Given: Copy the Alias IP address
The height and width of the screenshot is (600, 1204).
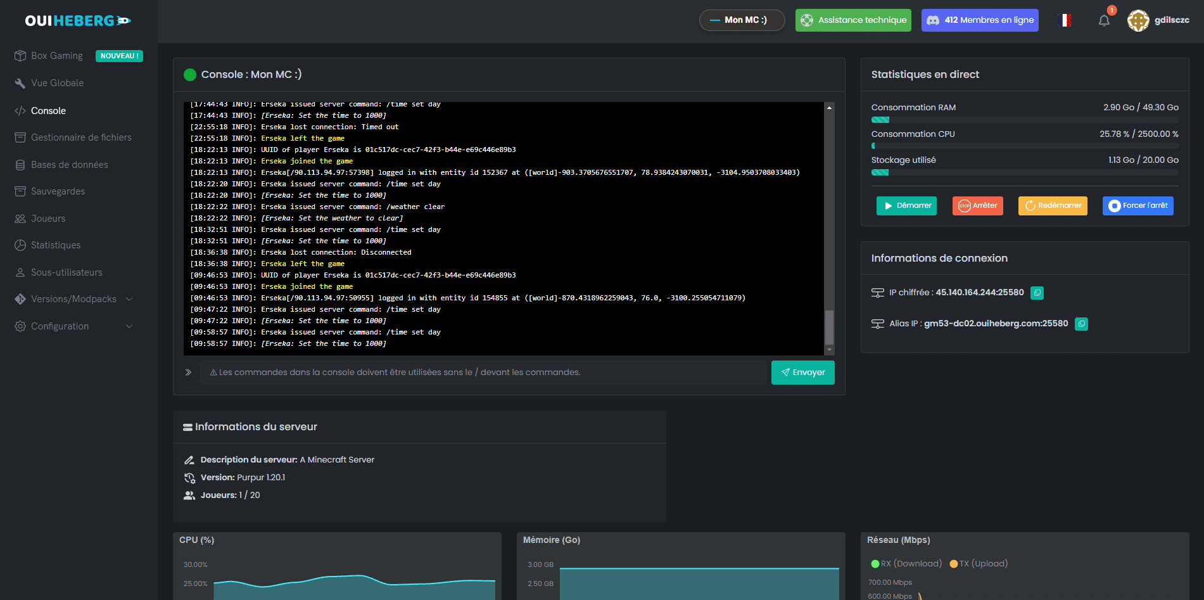Looking at the screenshot, I should click(x=1081, y=324).
